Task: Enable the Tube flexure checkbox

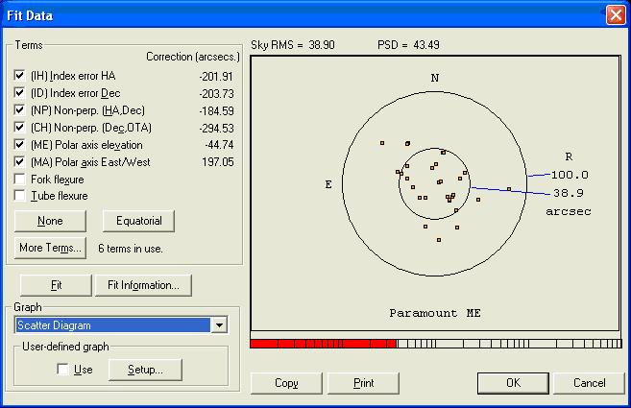Action: tap(20, 197)
